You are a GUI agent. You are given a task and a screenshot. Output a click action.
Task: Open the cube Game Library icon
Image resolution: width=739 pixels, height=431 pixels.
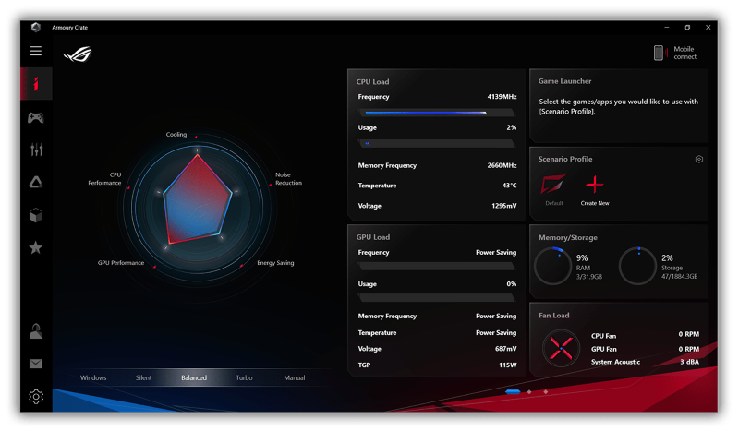click(36, 215)
